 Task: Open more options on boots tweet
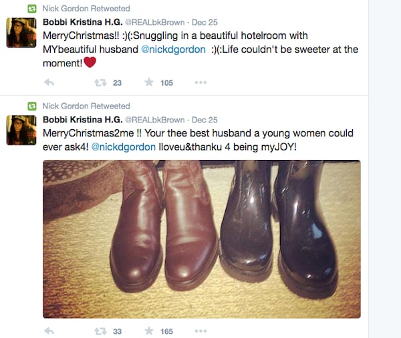pos(200,331)
